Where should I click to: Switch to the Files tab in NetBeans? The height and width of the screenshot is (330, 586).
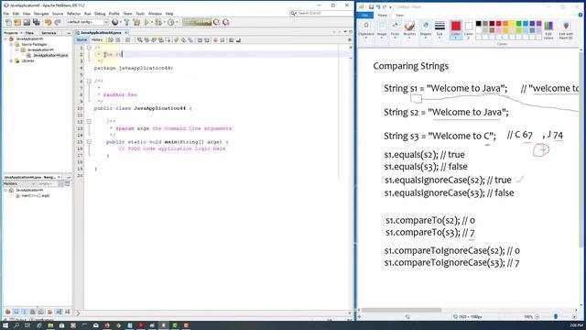pos(29,33)
